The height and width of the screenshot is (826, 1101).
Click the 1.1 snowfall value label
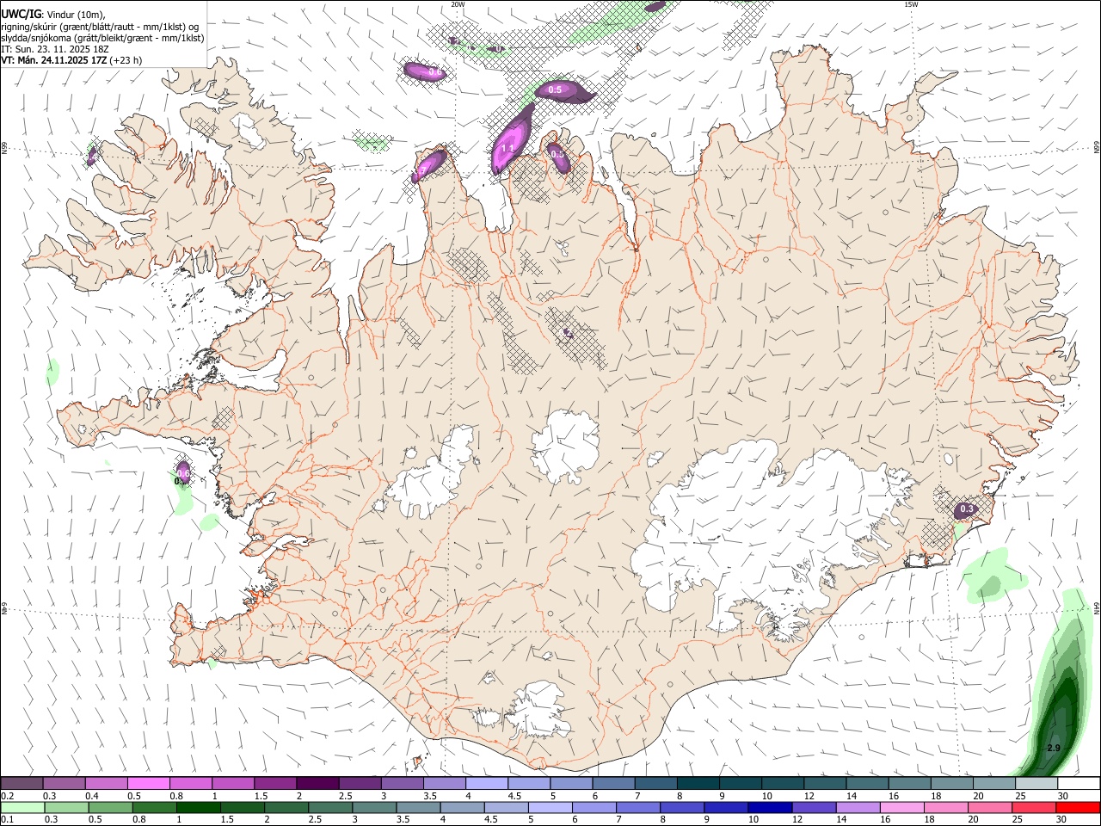click(x=507, y=148)
